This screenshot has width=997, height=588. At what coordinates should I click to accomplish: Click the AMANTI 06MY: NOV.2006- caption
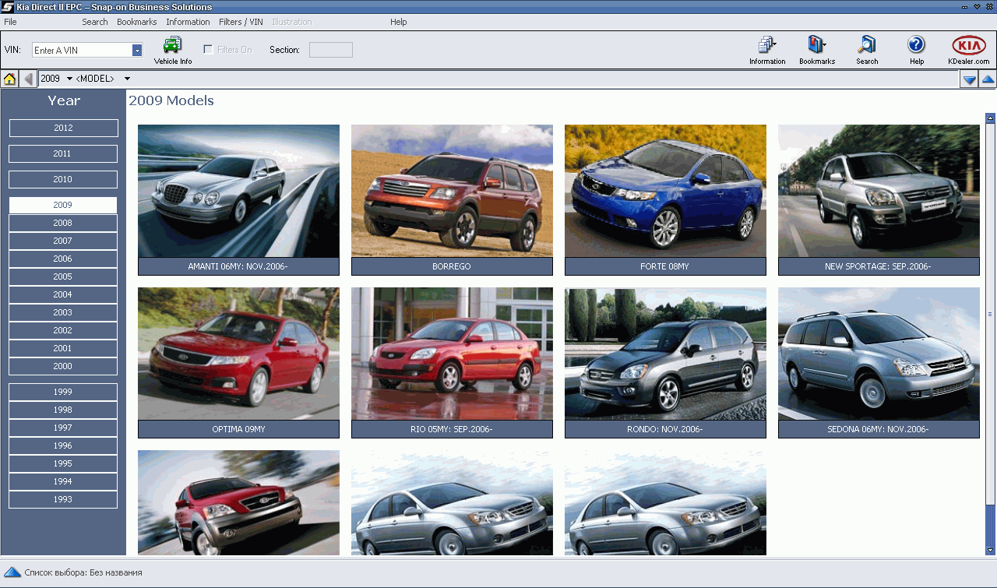click(238, 266)
